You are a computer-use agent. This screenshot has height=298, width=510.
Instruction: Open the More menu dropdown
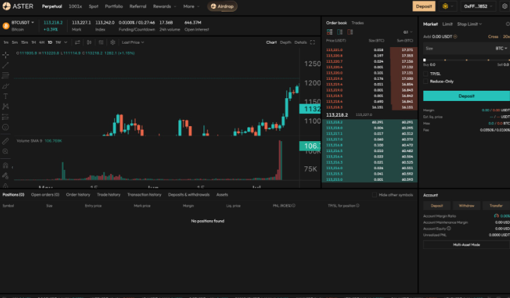click(x=191, y=6)
